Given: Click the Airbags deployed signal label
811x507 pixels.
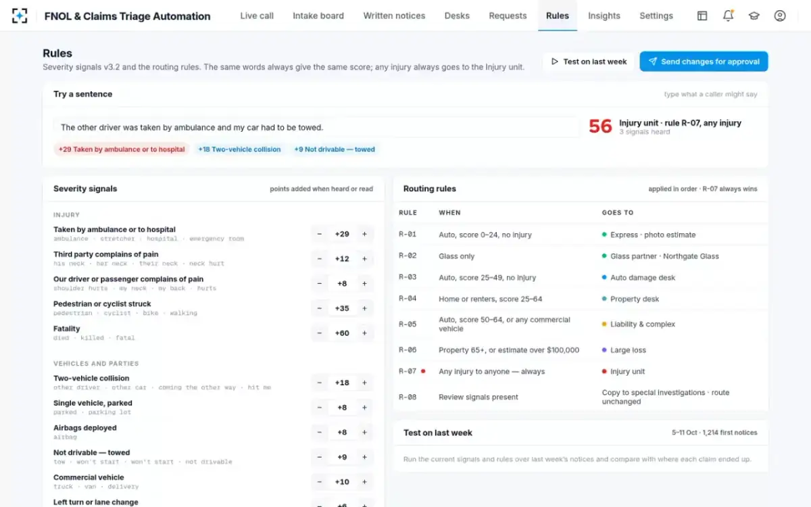Looking at the screenshot, I should click(x=85, y=428).
